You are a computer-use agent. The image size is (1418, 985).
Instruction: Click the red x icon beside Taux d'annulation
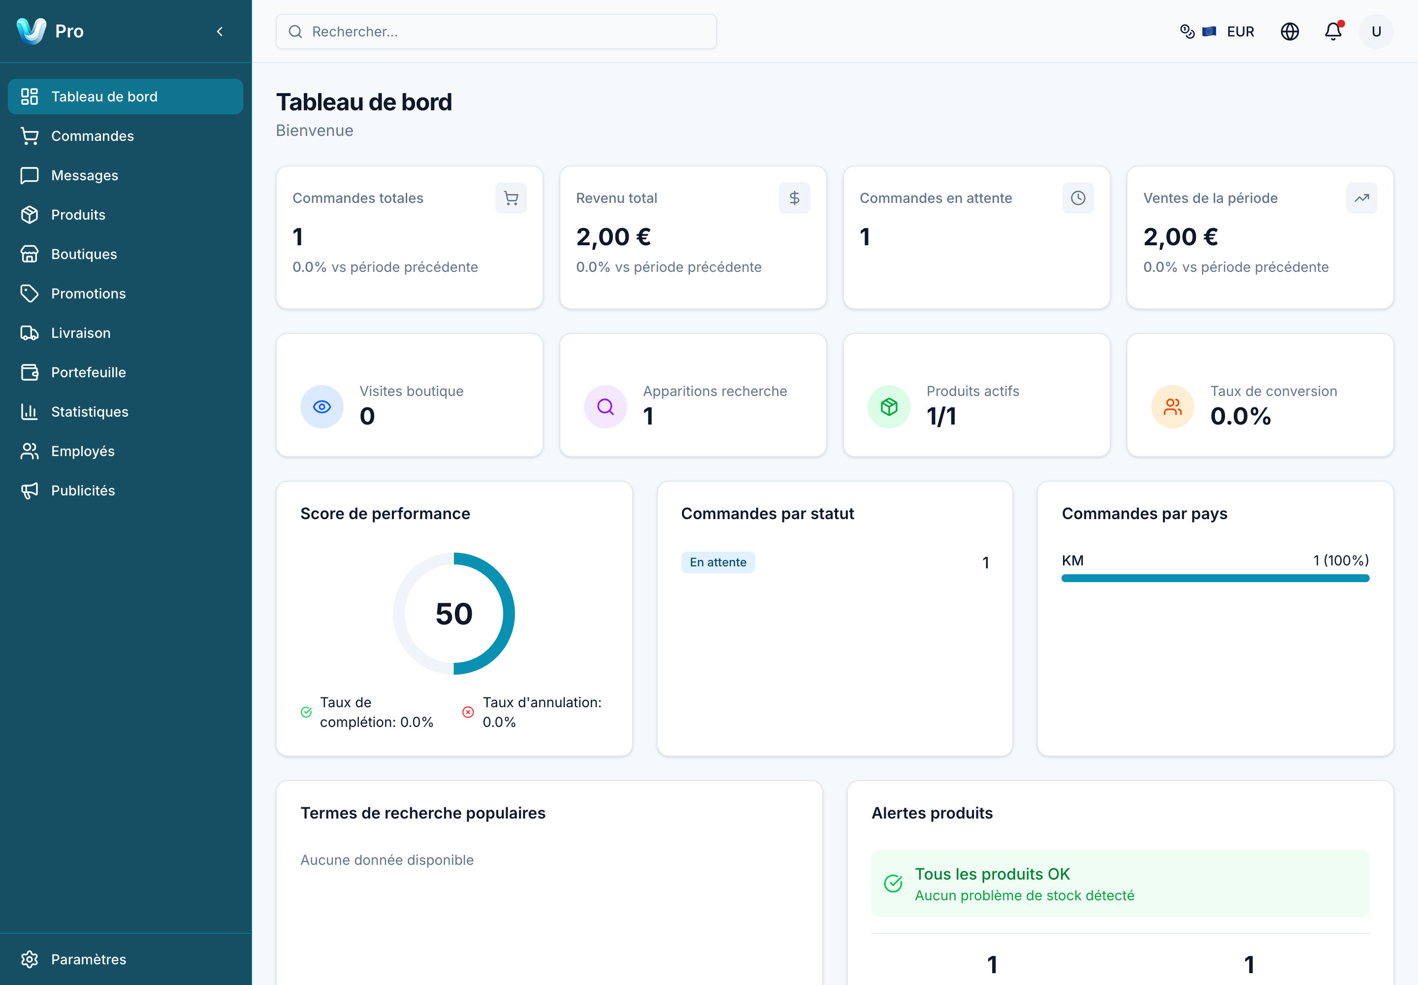point(468,712)
